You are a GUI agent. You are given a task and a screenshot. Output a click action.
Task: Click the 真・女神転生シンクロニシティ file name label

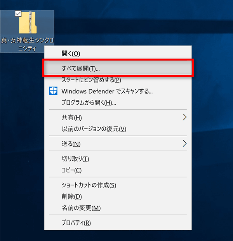click(27, 44)
